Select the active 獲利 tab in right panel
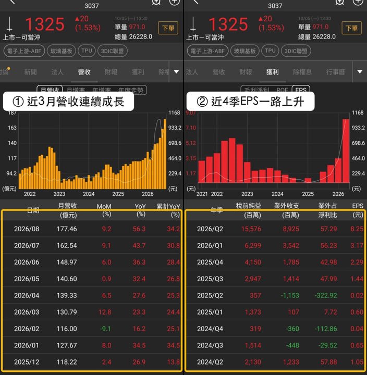This screenshot has width=367, height=375. pos(273,72)
